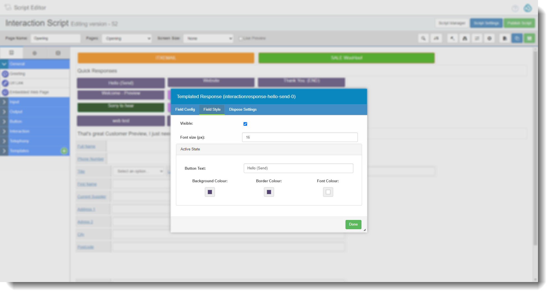This screenshot has width=552, height=296.
Task: Click the wide bright green canvas button
Action: click(x=347, y=58)
